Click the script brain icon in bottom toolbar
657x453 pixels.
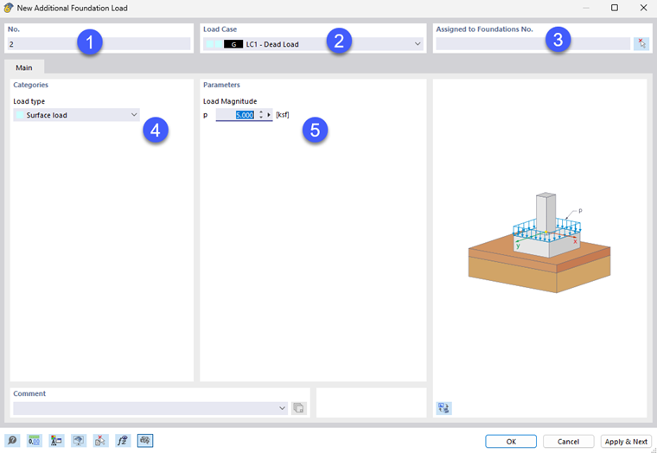click(145, 441)
